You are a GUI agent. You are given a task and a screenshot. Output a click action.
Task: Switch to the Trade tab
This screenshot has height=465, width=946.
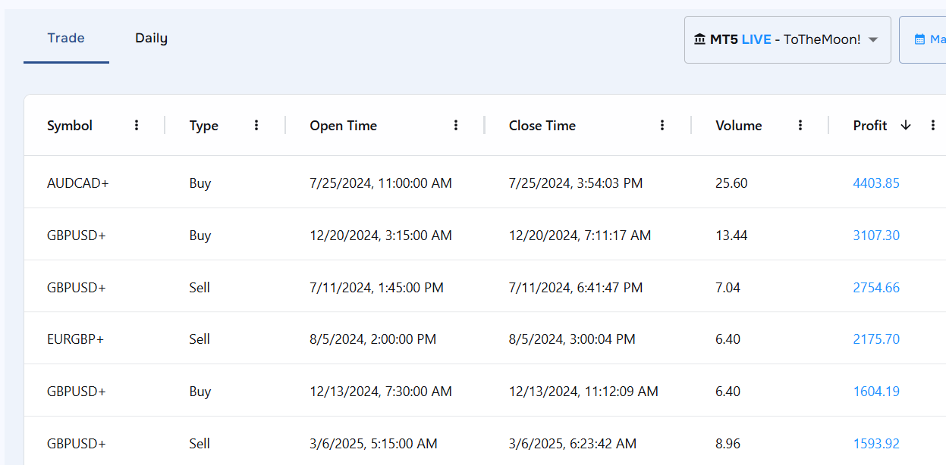(x=66, y=38)
